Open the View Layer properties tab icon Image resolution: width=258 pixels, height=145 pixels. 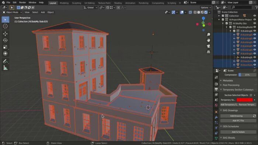(216, 95)
